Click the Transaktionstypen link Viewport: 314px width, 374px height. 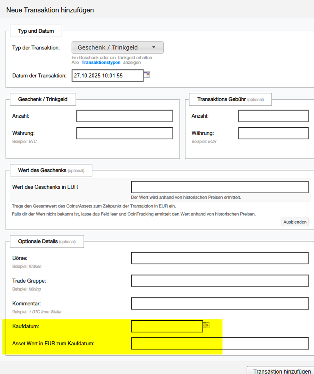point(101,62)
